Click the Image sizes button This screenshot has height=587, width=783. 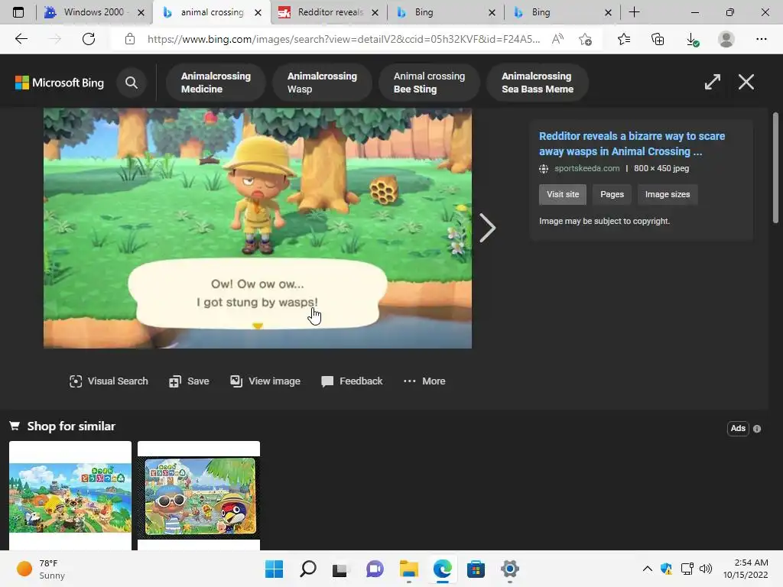[667, 194]
